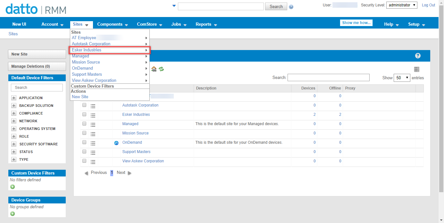The image size is (444, 223).
Task: Click the help icon beside the top Search button
Action: pos(291,7)
